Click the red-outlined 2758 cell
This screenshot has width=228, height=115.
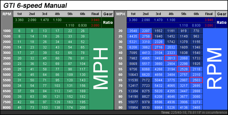(146, 36)
